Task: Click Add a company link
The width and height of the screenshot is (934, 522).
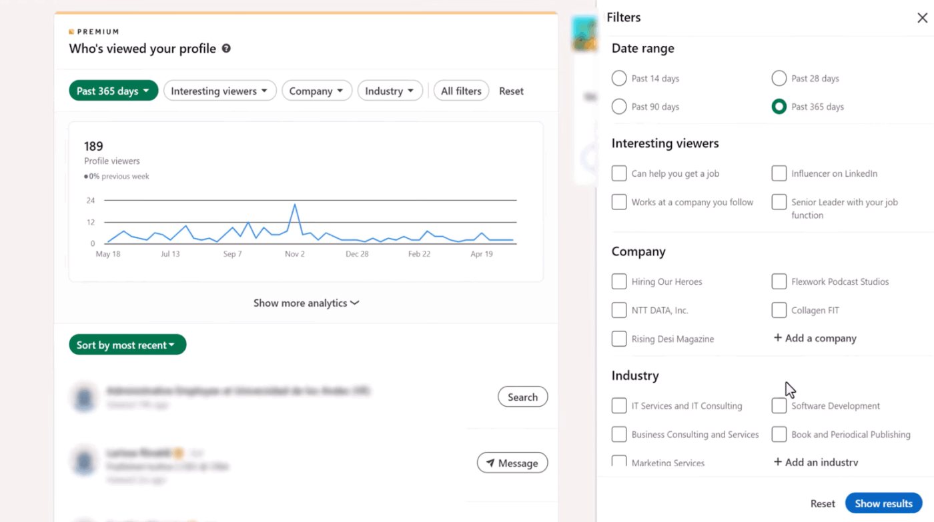Action: pyautogui.click(x=814, y=338)
